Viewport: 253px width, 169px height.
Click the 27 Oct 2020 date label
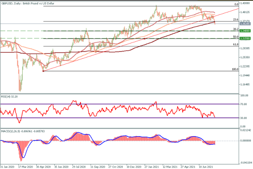pos(116,167)
